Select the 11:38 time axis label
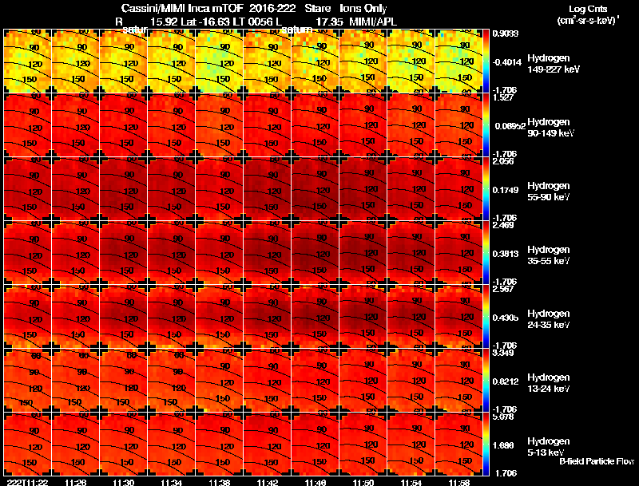This screenshot has width=639, height=486. point(219,482)
